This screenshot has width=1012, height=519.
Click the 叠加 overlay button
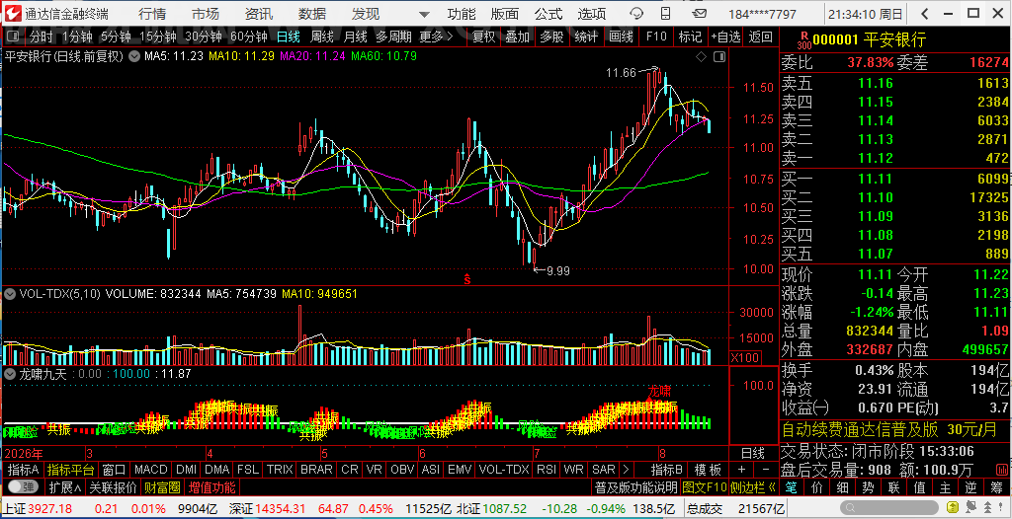[517, 37]
